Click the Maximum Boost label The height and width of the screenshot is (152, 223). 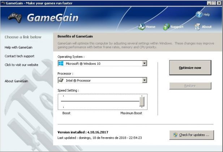pyautogui.click(x=131, y=113)
